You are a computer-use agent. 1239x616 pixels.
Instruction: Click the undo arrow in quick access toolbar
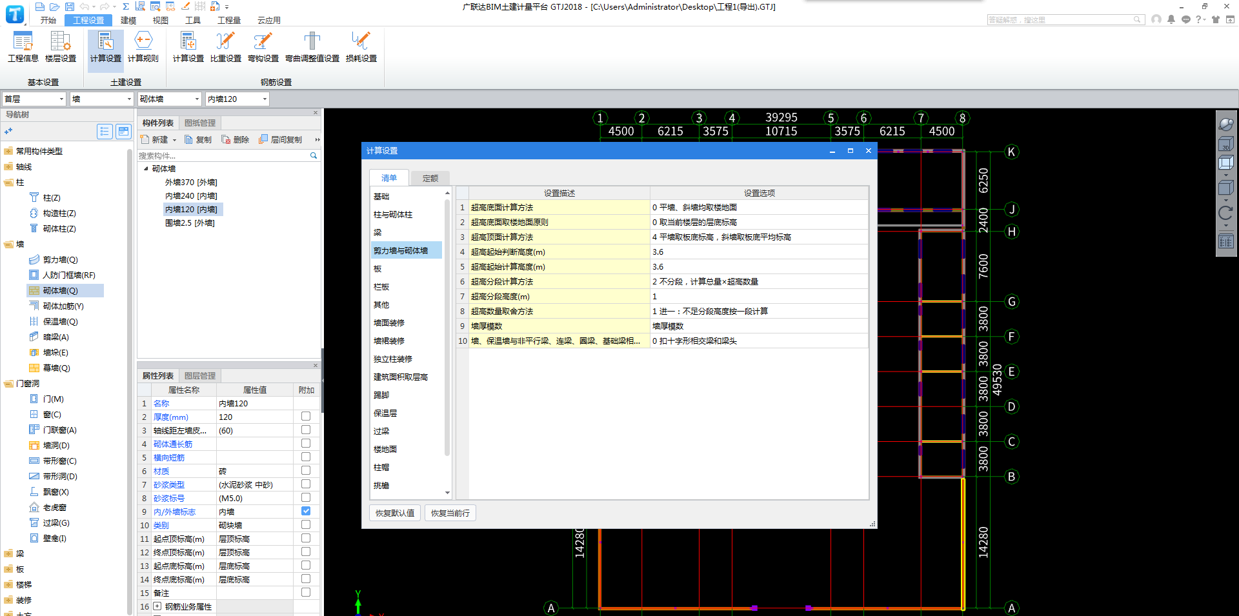pos(84,6)
